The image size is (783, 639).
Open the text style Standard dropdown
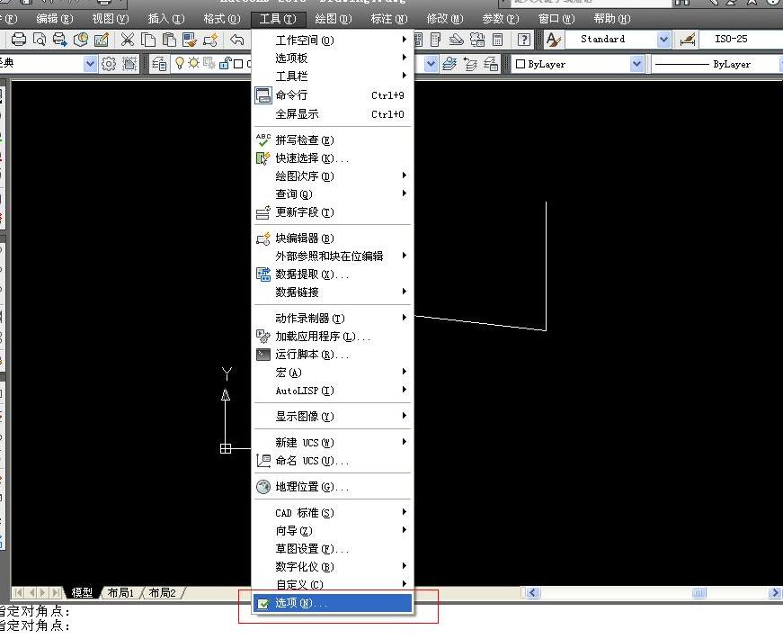click(x=663, y=39)
